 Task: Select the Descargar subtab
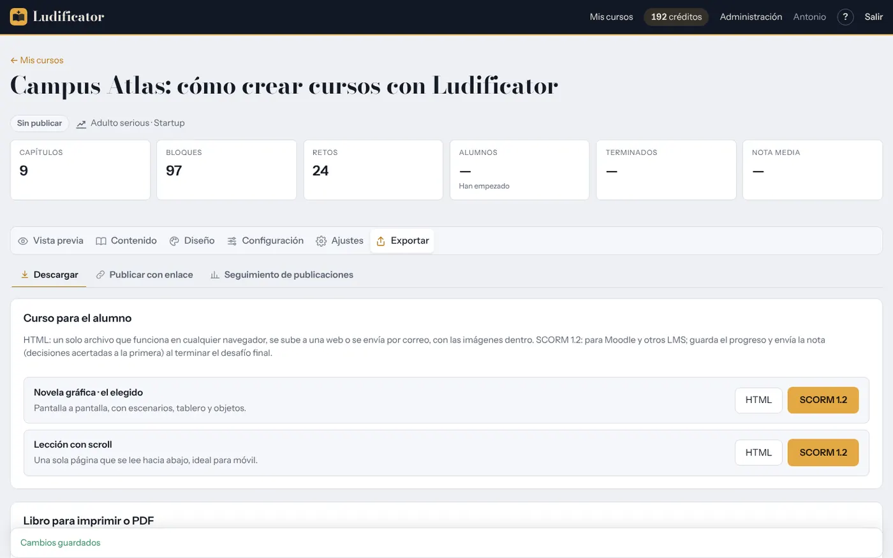(x=49, y=275)
